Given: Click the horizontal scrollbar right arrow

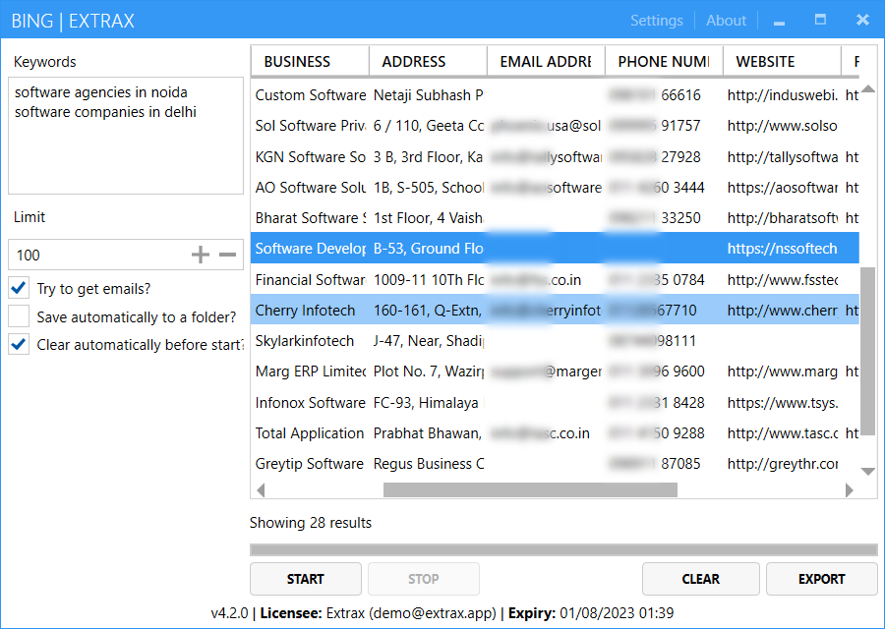Looking at the screenshot, I should (850, 490).
